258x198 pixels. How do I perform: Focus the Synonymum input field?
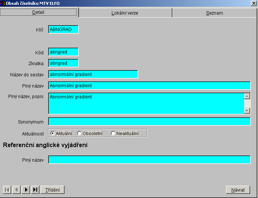(x=149, y=122)
